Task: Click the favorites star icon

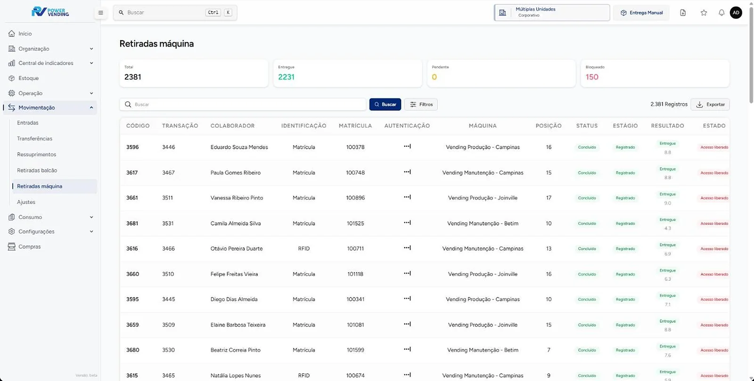Action: click(x=704, y=13)
